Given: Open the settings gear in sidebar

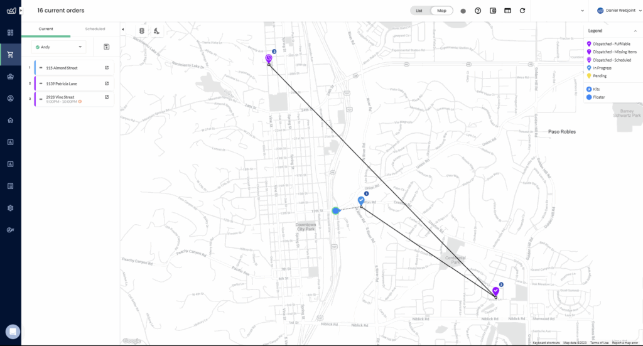Looking at the screenshot, I should tap(10, 208).
